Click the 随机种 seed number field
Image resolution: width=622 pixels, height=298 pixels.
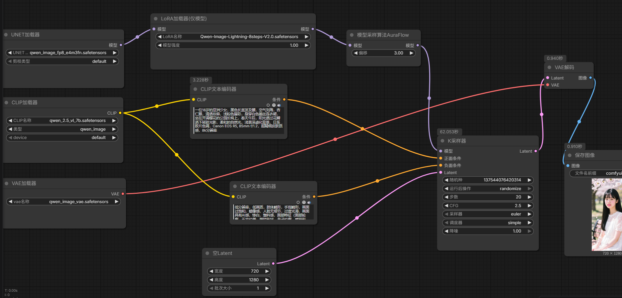[488, 180]
